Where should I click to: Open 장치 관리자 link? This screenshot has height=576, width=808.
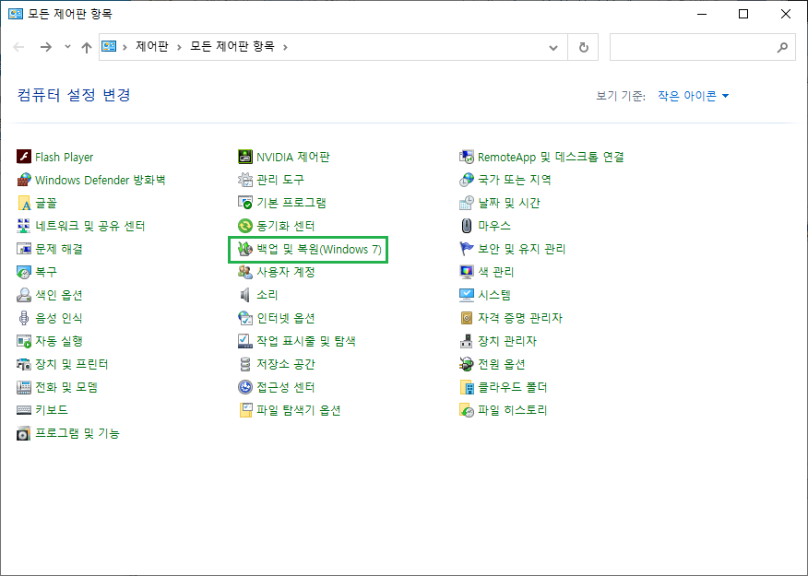pyautogui.click(x=507, y=341)
